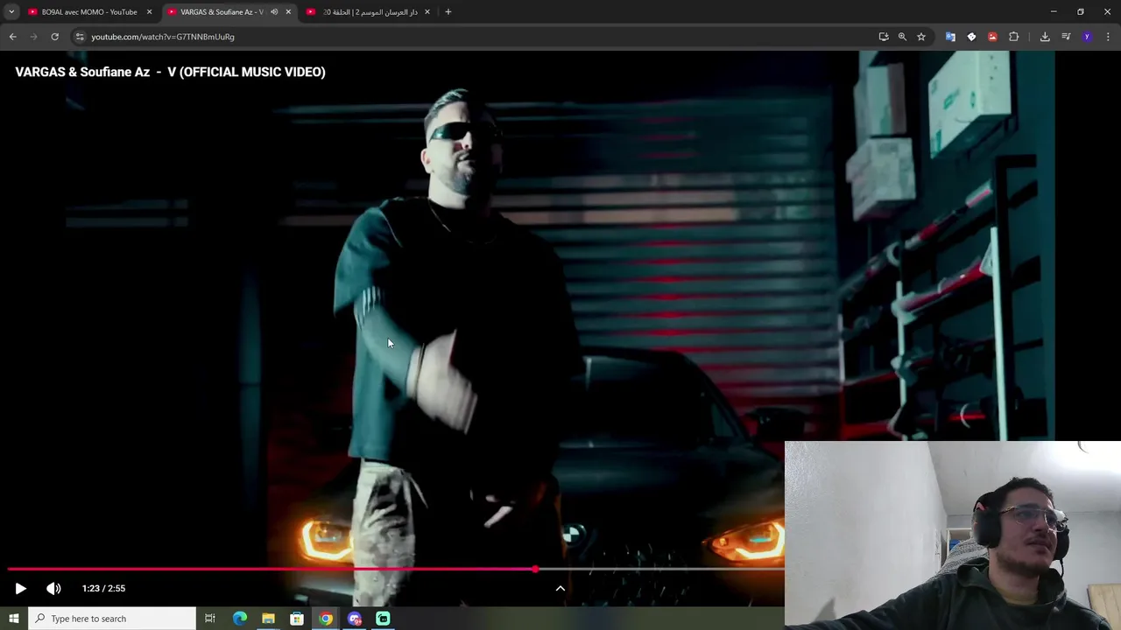The width and height of the screenshot is (1121, 630).
Task: Open Chrome three-dot menu
Action: coord(1108,37)
